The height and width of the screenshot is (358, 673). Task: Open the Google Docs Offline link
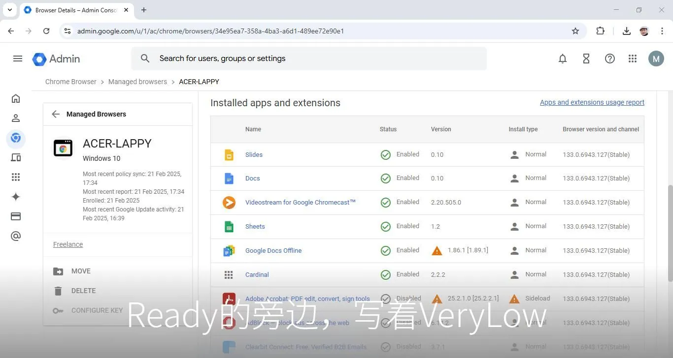point(273,250)
